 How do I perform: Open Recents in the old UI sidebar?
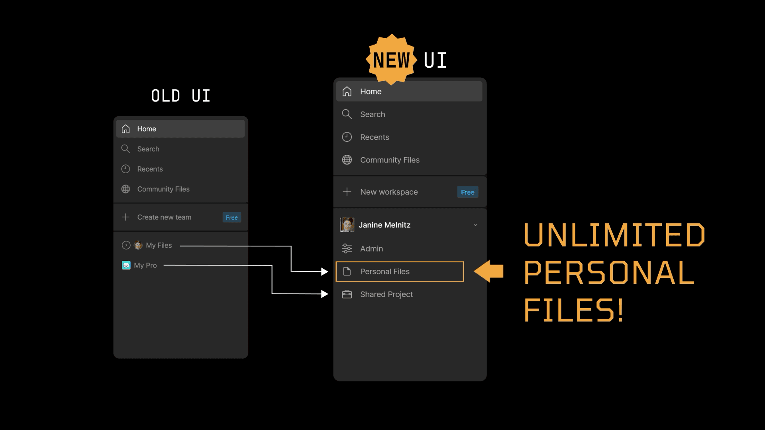(x=150, y=169)
